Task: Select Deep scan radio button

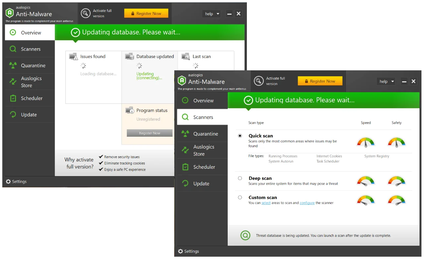Action: 240,178
